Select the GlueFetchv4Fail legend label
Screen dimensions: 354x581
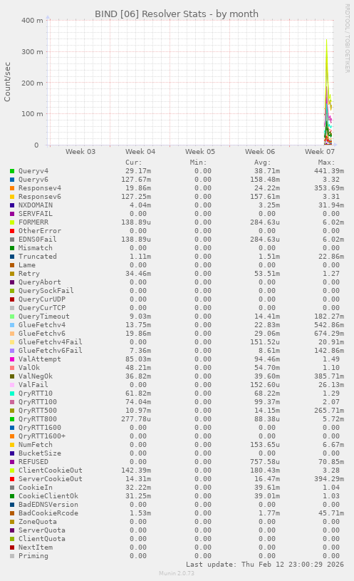(x=51, y=341)
